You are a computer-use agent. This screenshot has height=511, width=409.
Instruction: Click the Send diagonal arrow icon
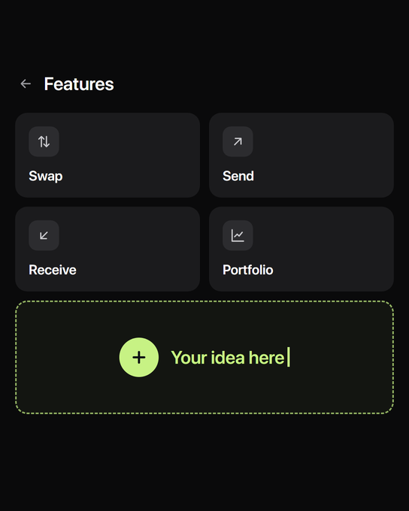click(x=238, y=141)
